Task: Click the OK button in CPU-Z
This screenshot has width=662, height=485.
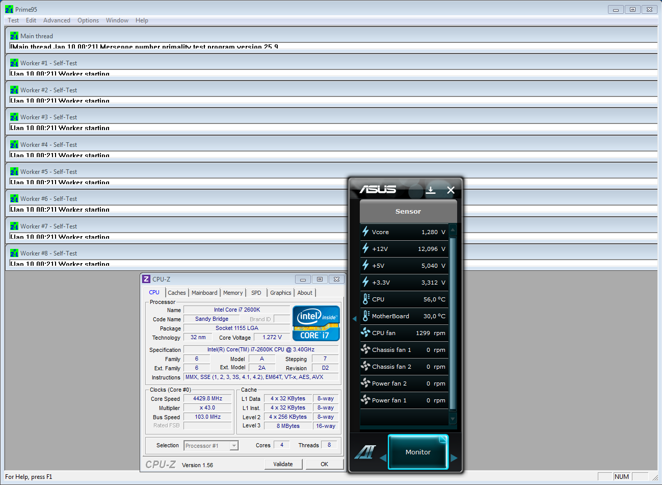Action: pyautogui.click(x=325, y=464)
